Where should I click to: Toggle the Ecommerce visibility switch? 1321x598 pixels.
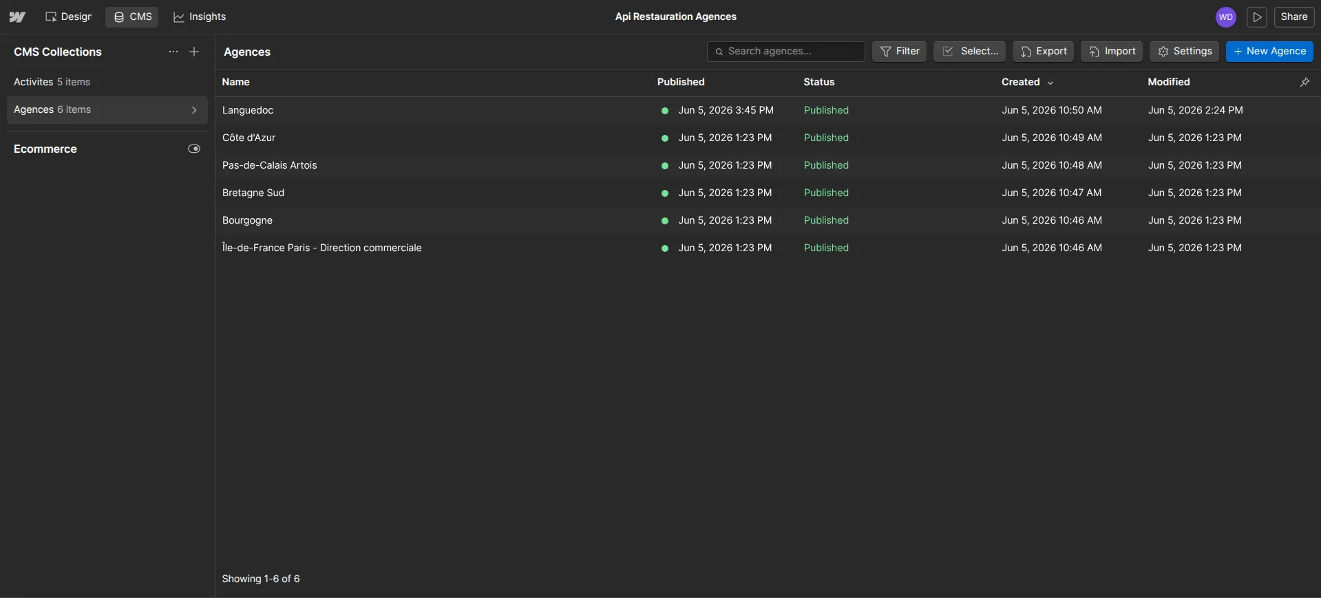[194, 149]
